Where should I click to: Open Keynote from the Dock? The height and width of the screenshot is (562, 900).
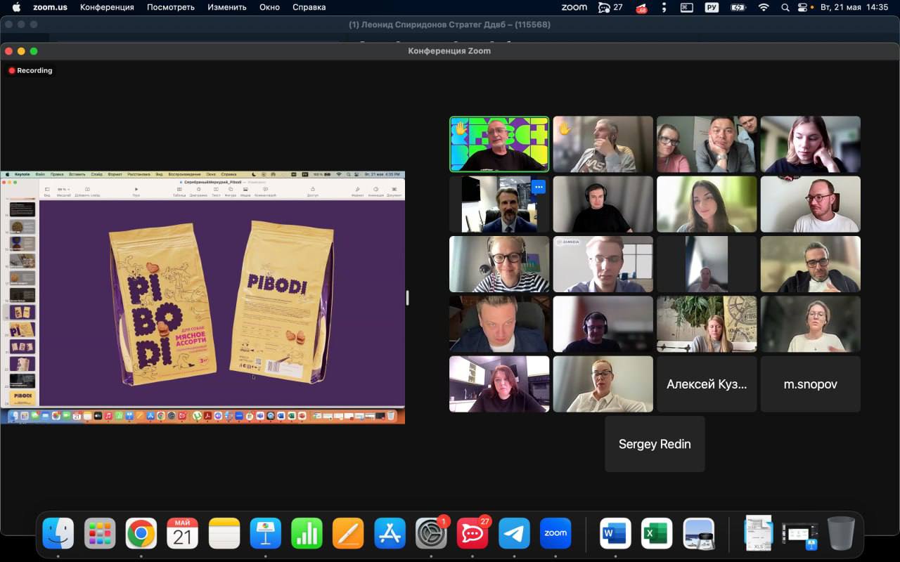tap(265, 534)
